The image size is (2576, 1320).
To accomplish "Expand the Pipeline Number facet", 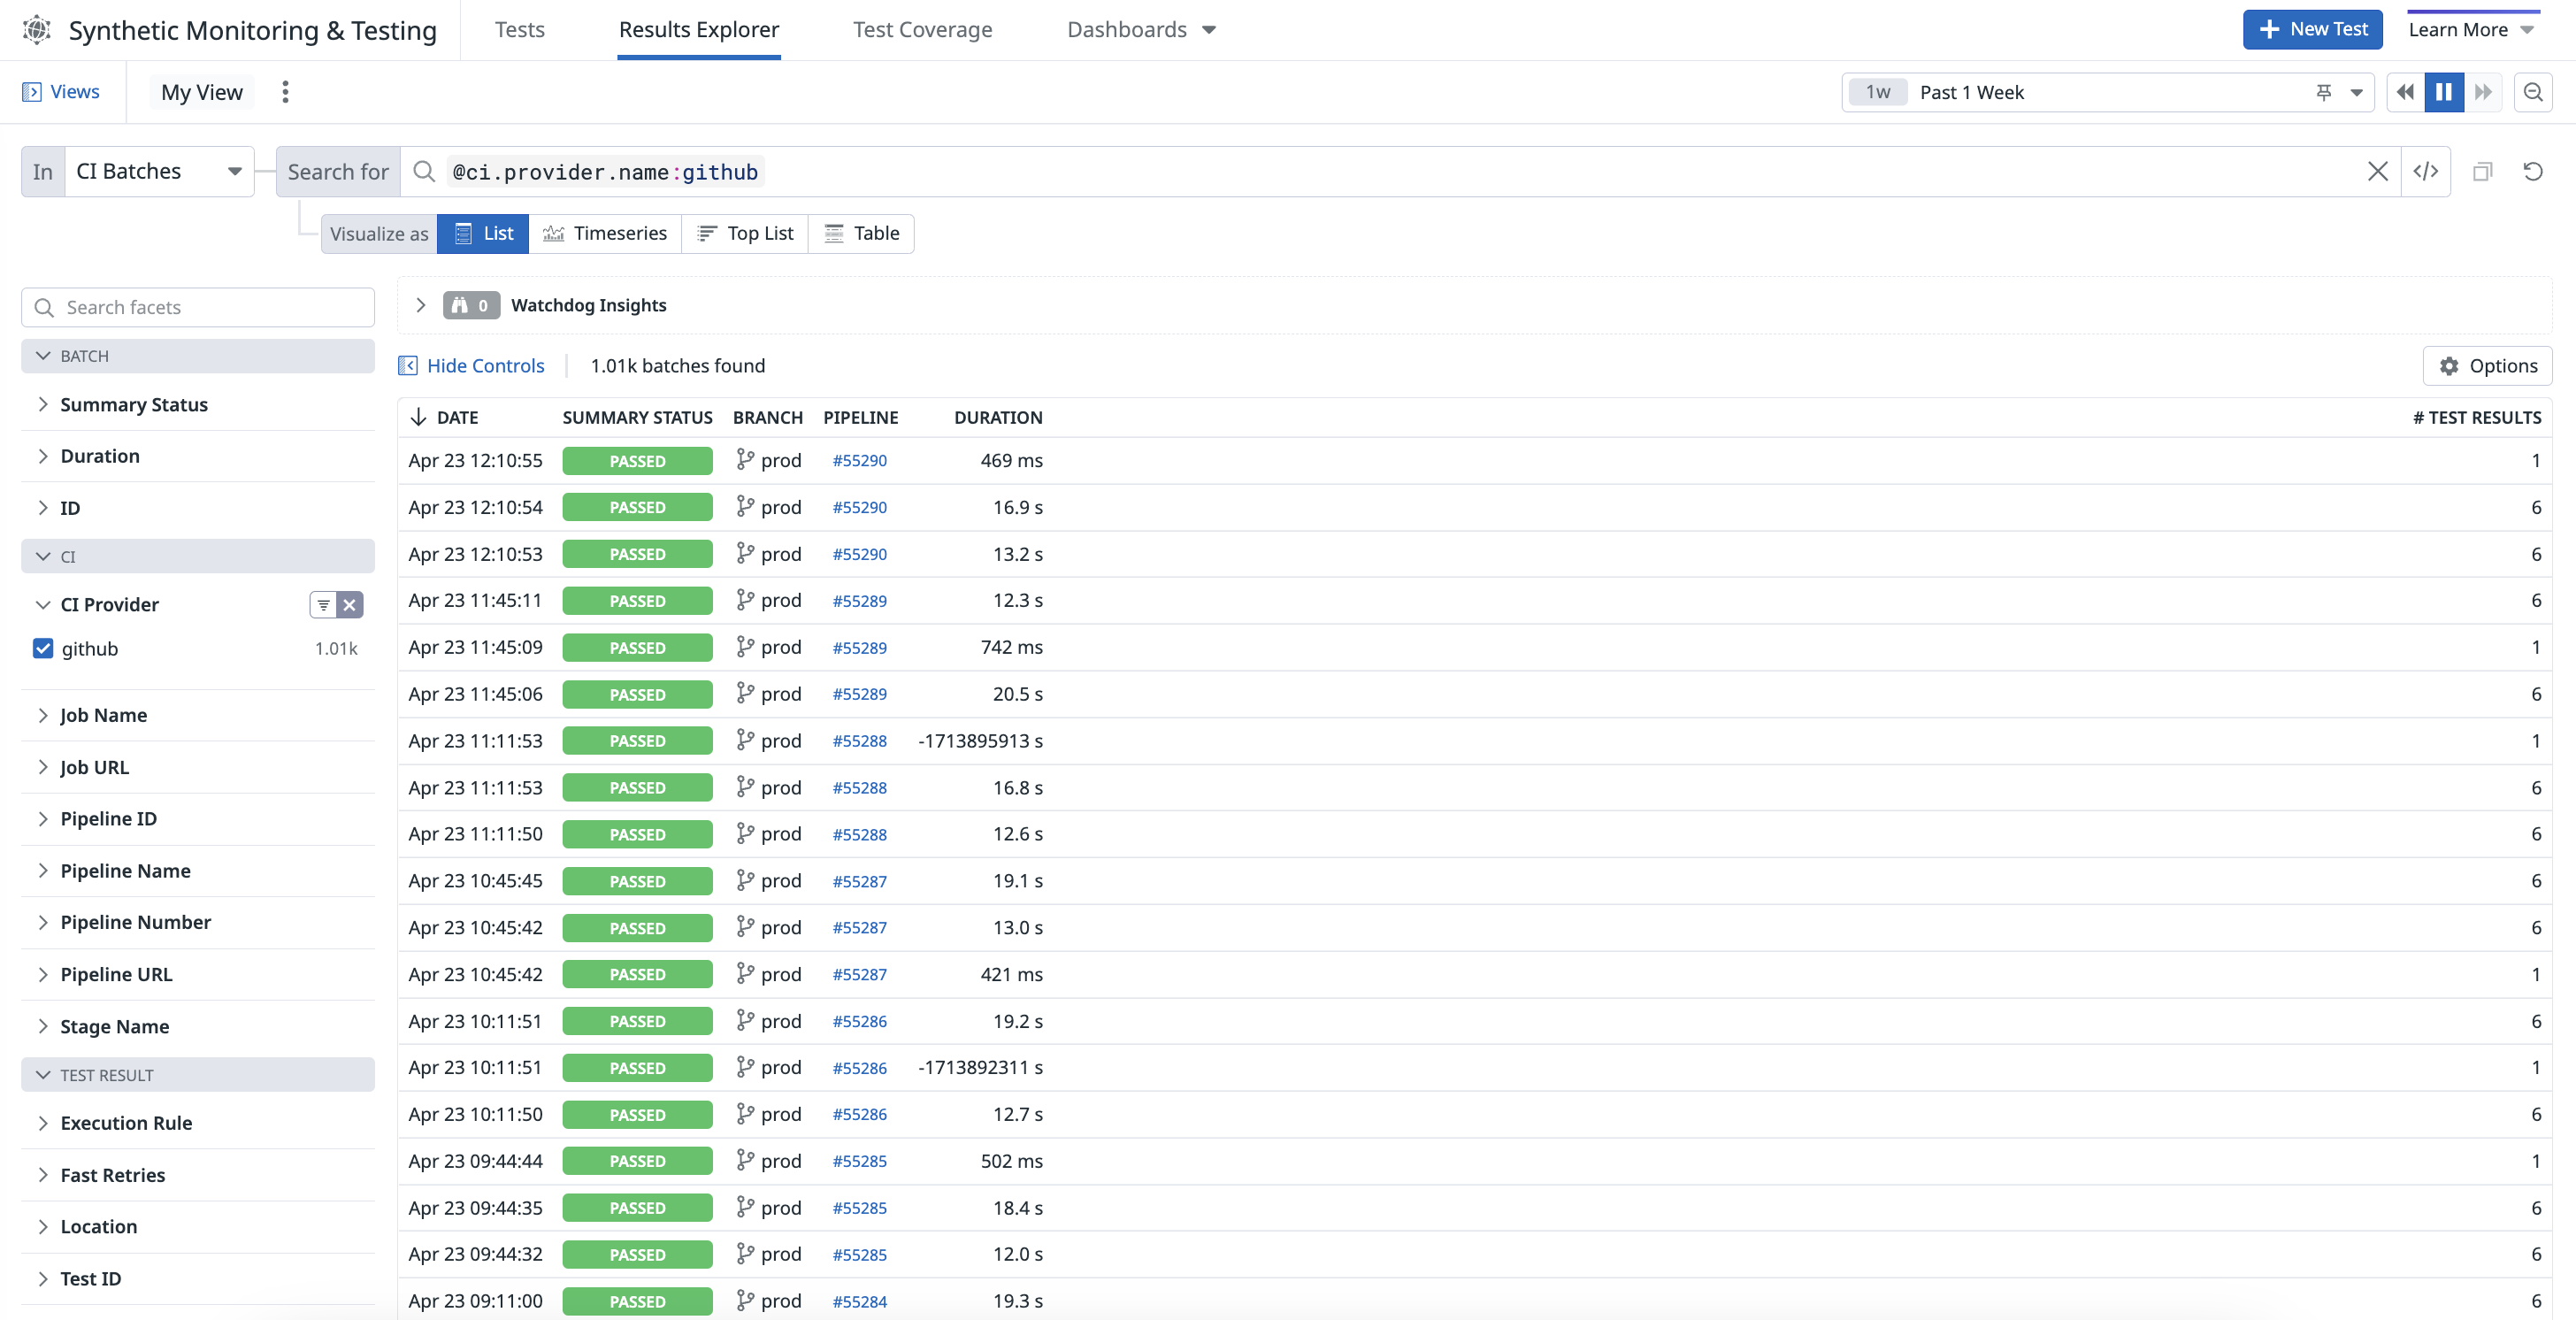I will click(43, 922).
